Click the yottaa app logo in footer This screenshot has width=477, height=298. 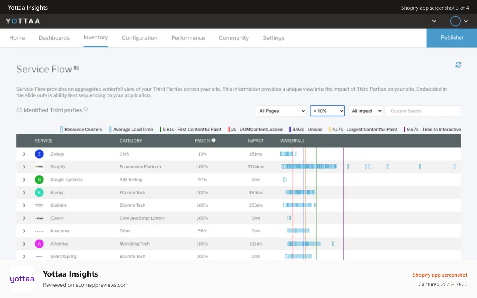22,279
